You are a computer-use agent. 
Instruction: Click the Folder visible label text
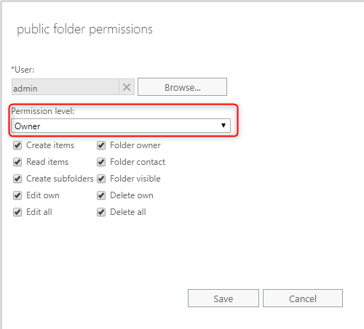(x=135, y=179)
